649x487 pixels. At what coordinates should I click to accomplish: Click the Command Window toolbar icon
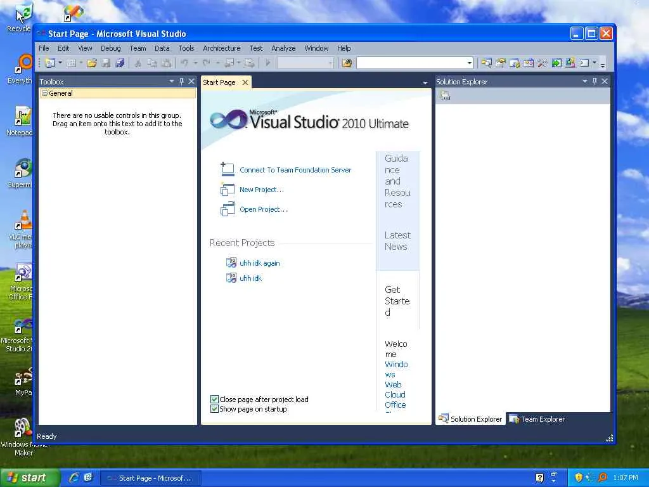coord(584,63)
